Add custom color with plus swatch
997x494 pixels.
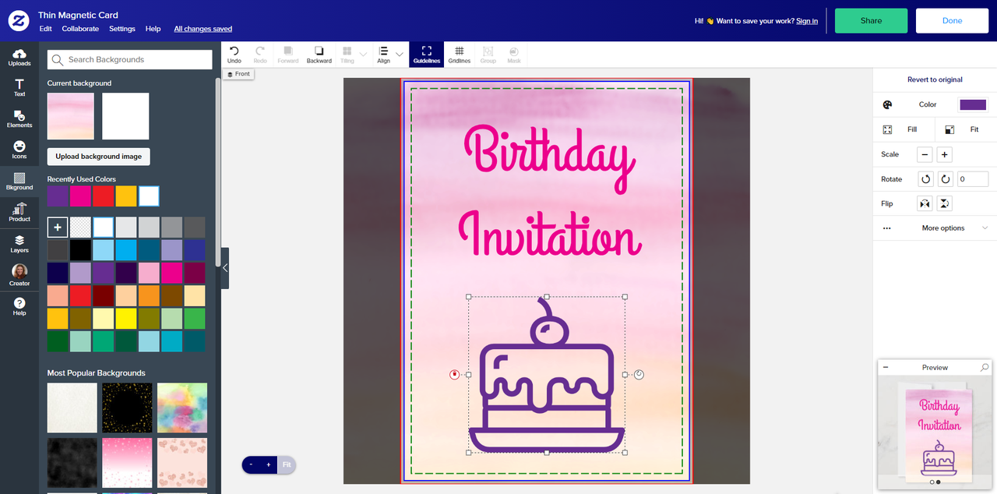tap(58, 227)
